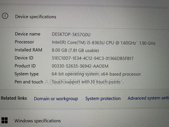
Task: Click the 8.00 GB (7.81 GB usable) value
Action: (75, 51)
